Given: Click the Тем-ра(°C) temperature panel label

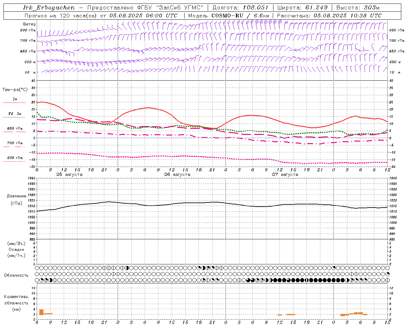Looking at the screenshot, I should click(x=15, y=90).
